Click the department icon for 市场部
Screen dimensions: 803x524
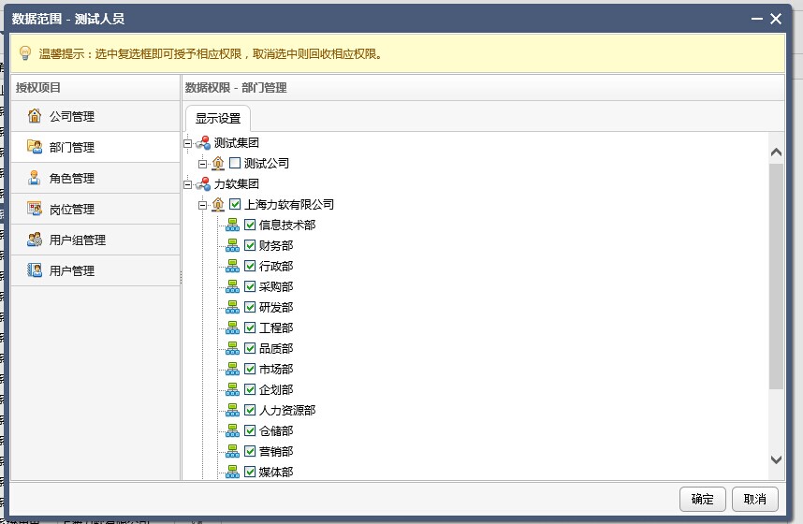[x=232, y=369]
